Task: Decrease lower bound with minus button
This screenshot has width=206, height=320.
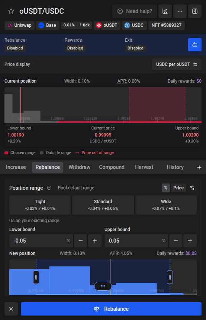Action: [81, 241]
